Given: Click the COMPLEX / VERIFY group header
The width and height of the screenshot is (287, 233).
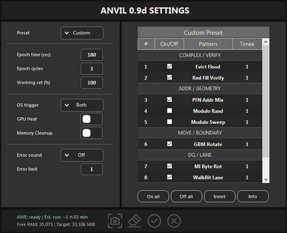Looking at the screenshot, I should click(x=200, y=55).
